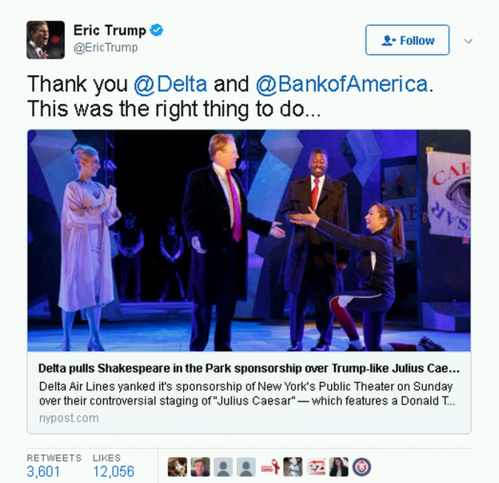Viewport: 499px width, 483px height.
Task: Open the @BankofAmerica mention link
Action: (342, 84)
